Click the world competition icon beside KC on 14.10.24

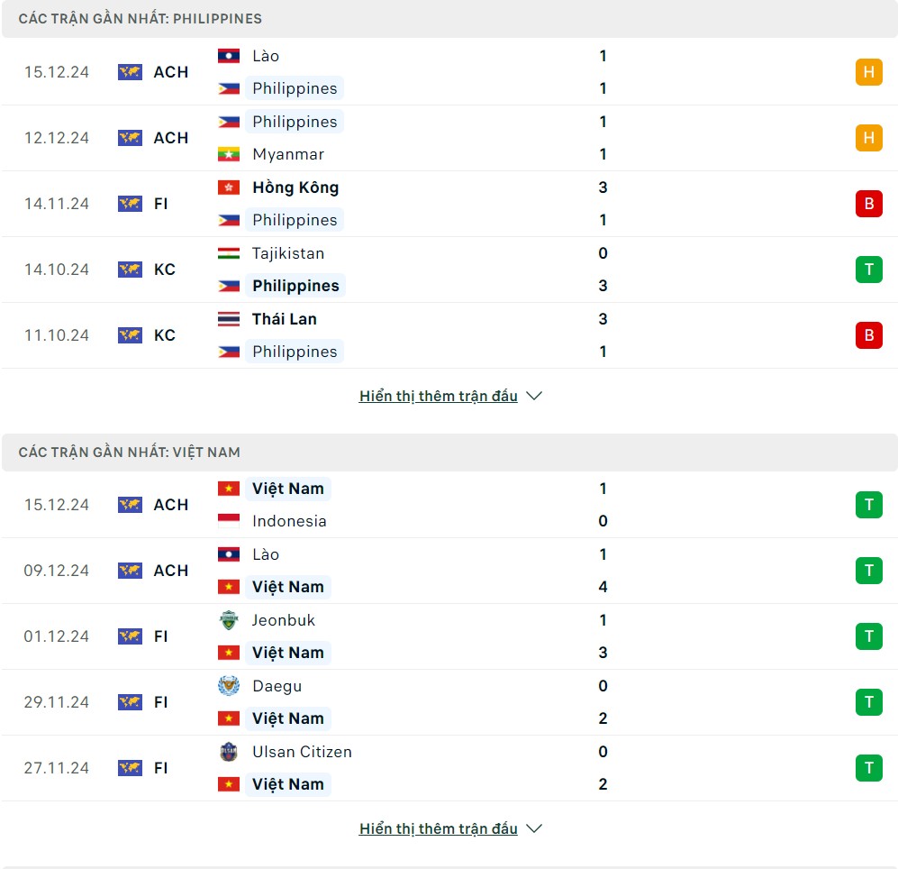point(130,270)
